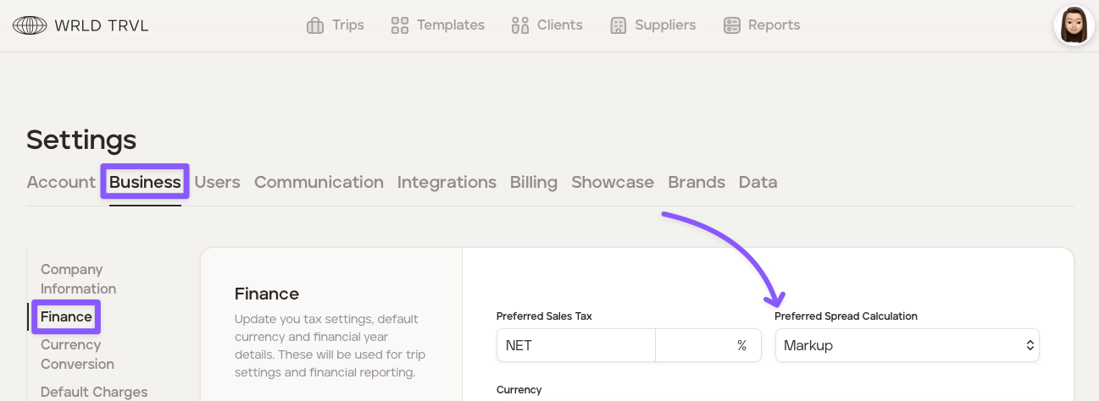
Task: Click the WRLD TRVL globe logo
Action: click(30, 25)
